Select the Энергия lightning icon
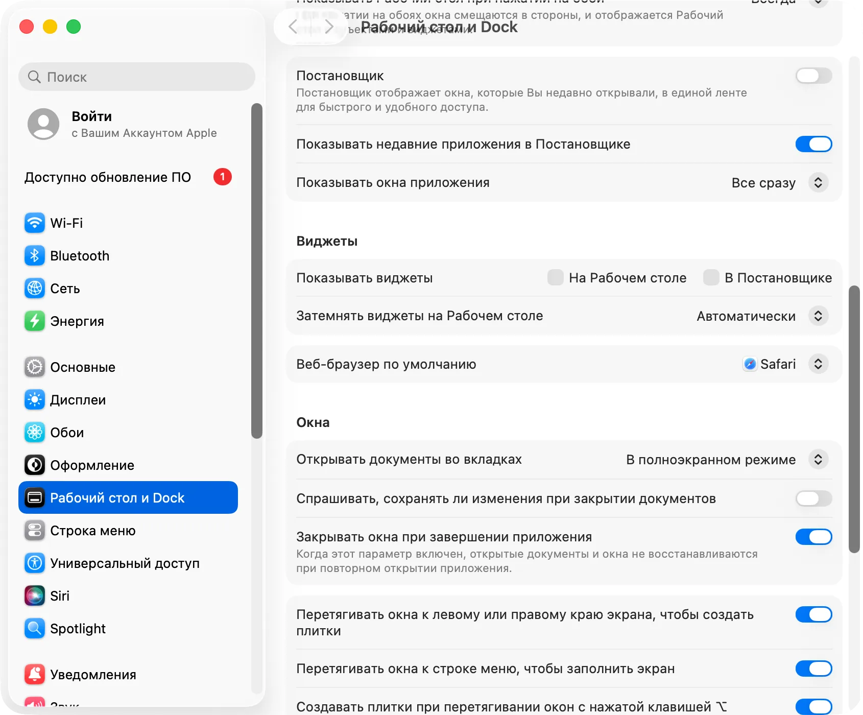The height and width of the screenshot is (715, 863). tap(35, 321)
